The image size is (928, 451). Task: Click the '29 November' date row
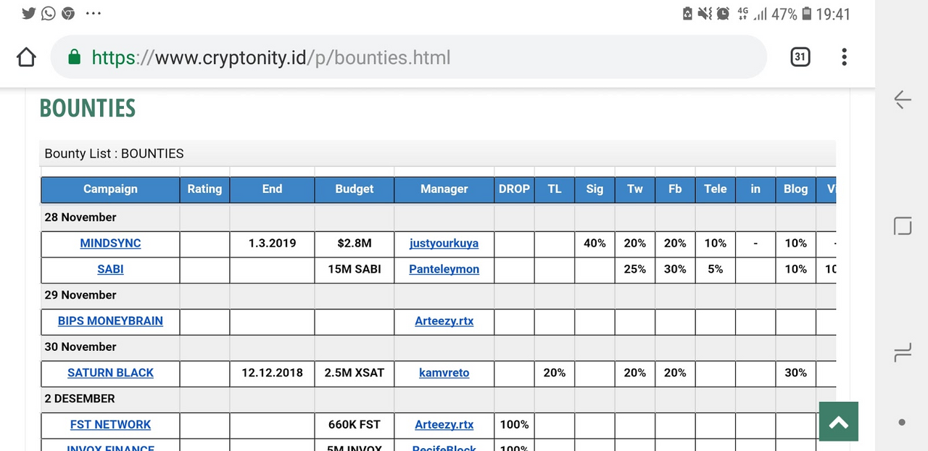[439, 295]
